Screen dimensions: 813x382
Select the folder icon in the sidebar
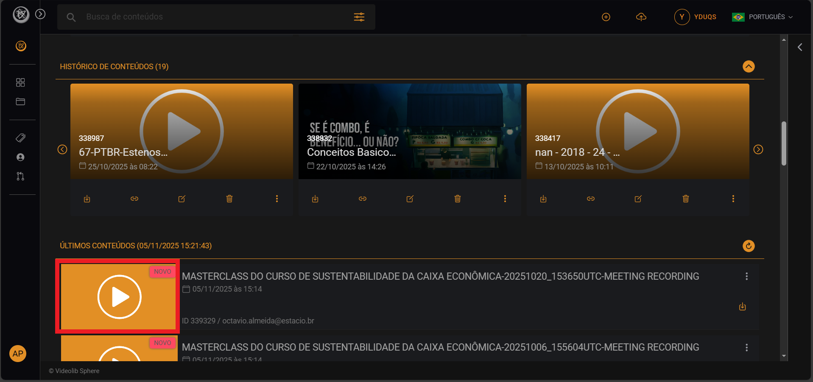20,102
